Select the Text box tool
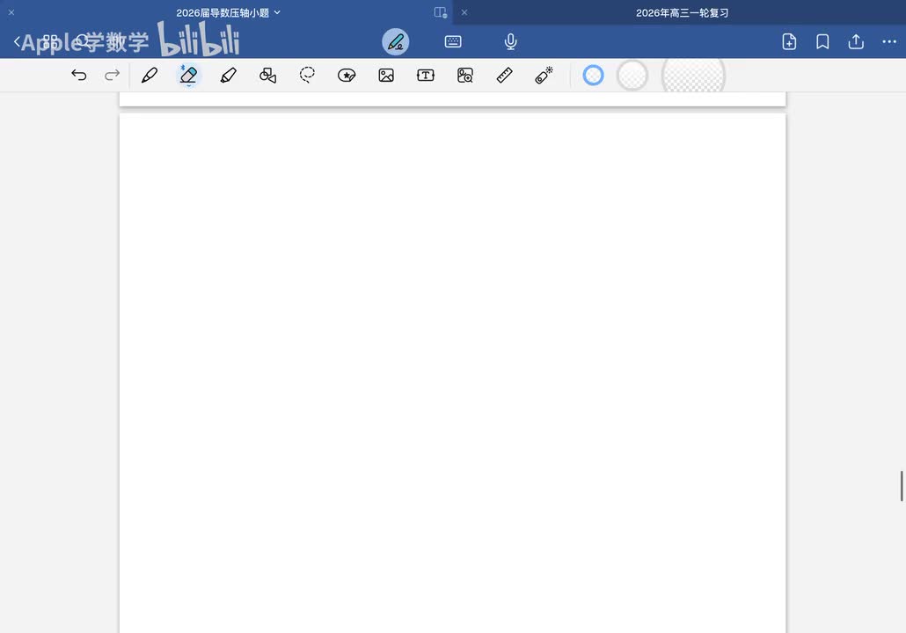Image resolution: width=906 pixels, height=633 pixels. tap(426, 75)
